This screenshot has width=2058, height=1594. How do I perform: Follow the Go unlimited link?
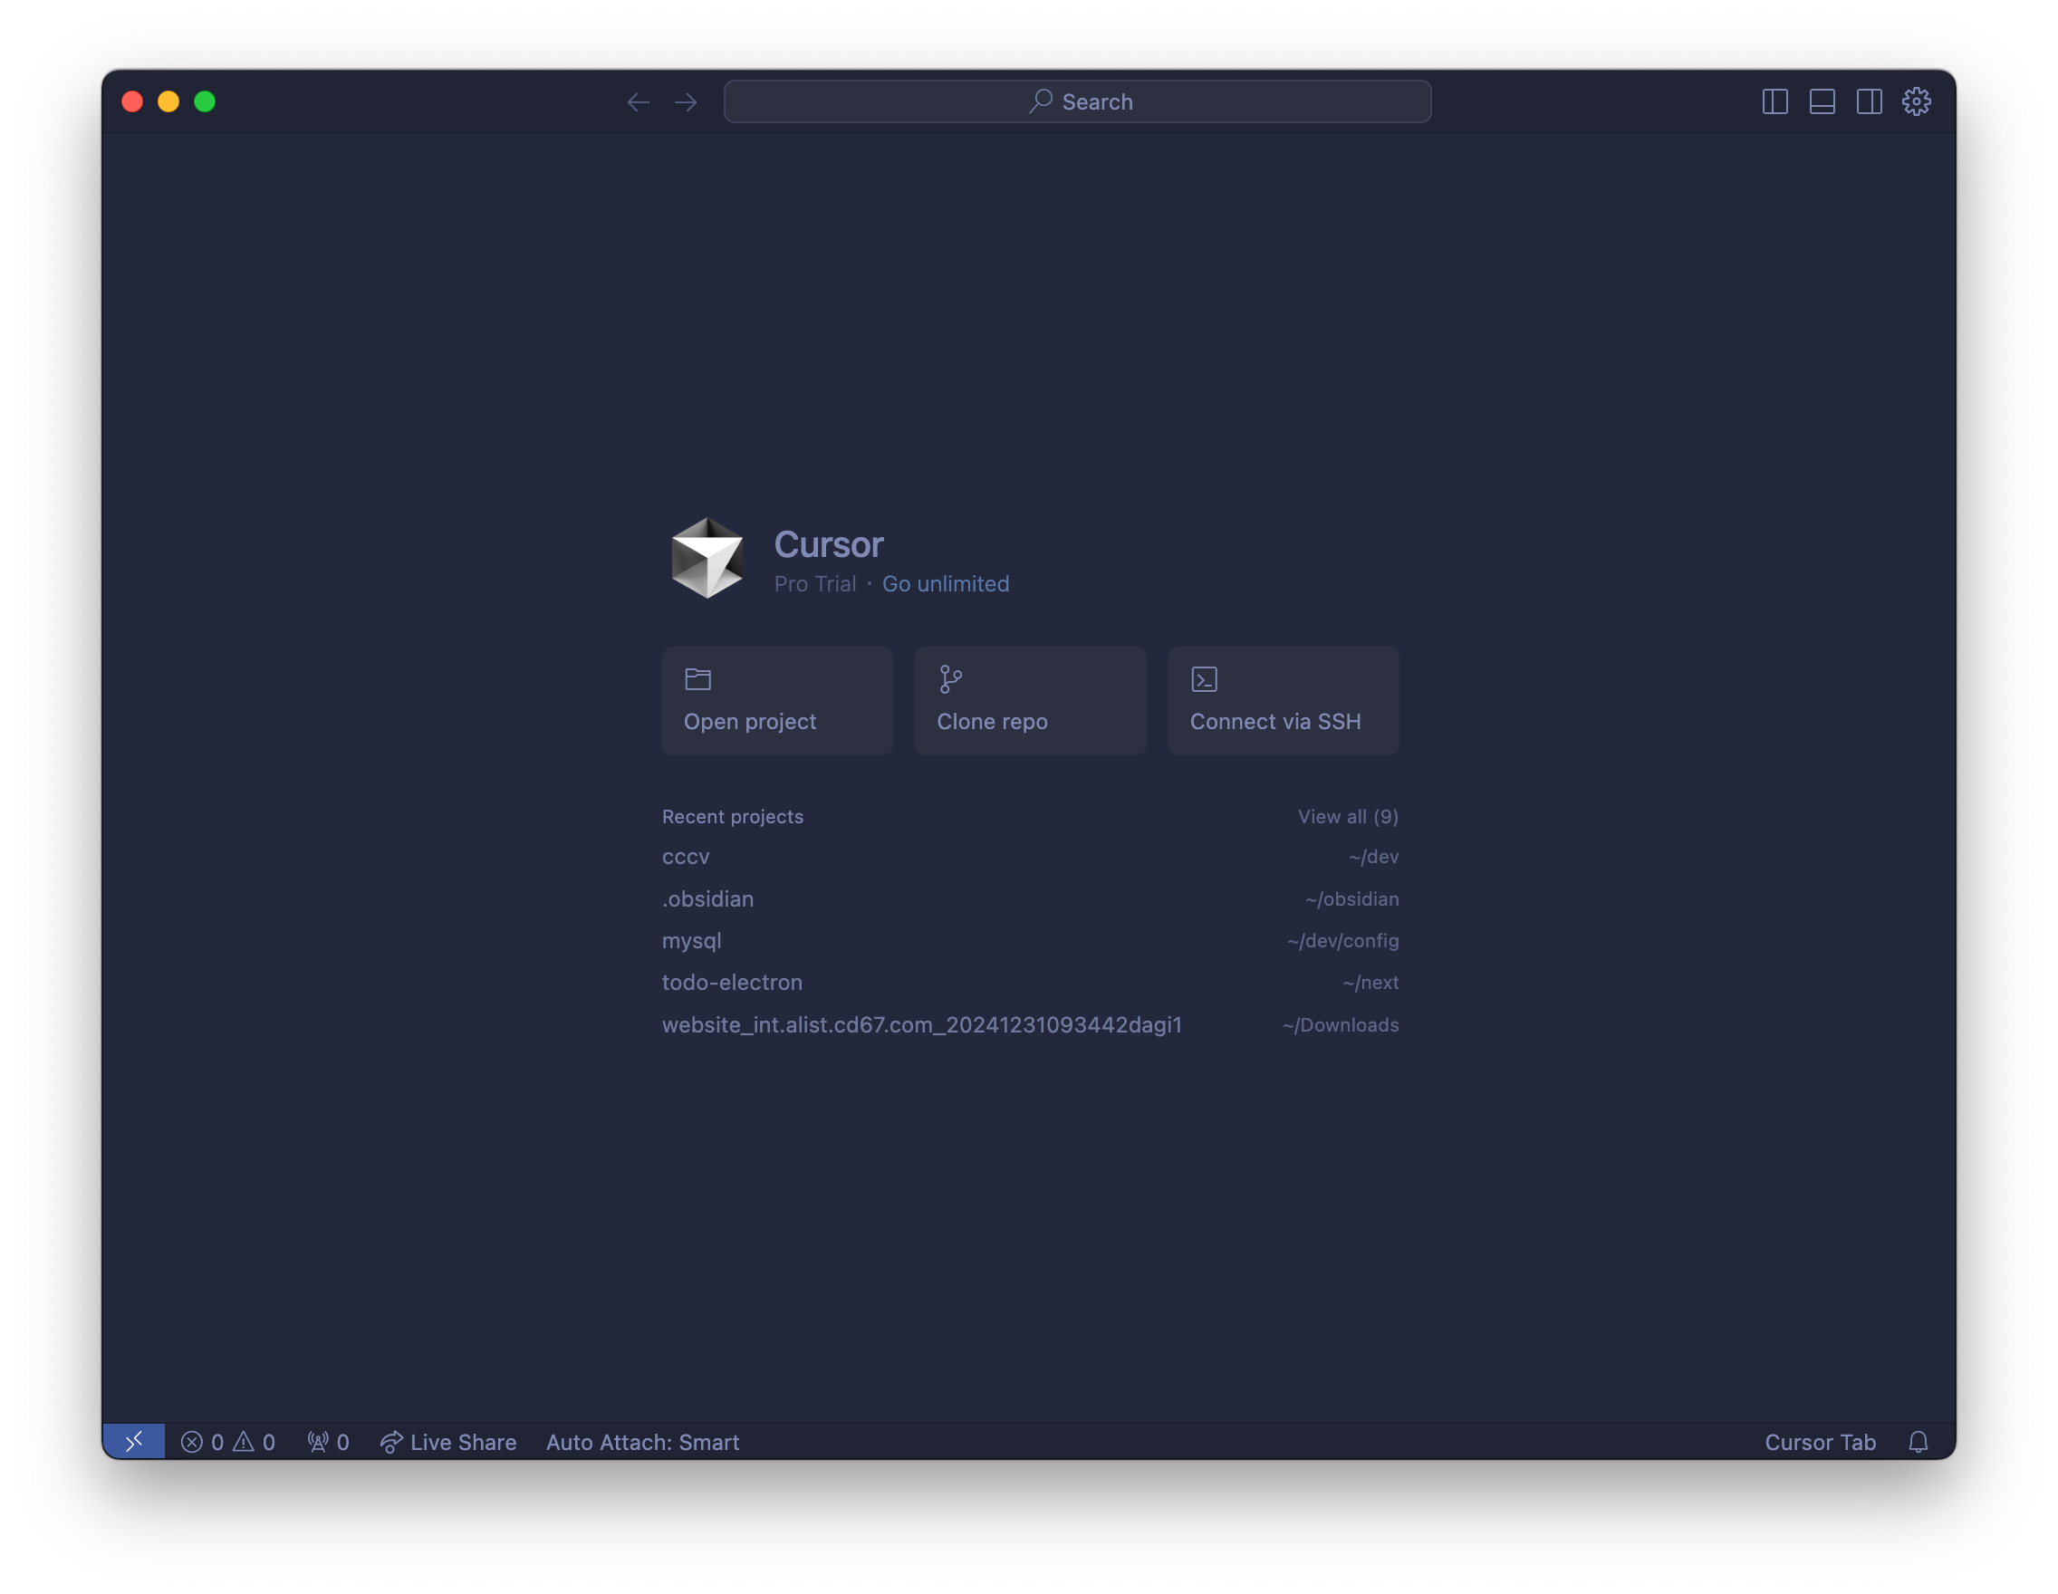945,584
